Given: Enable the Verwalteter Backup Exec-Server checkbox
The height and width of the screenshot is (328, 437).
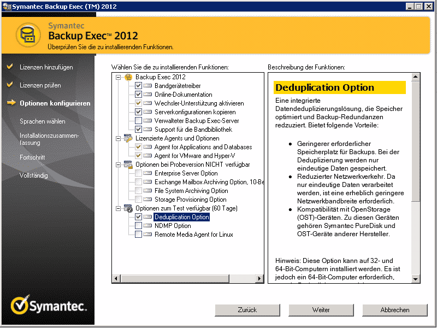Looking at the screenshot, I should pyautogui.click(x=139, y=121).
